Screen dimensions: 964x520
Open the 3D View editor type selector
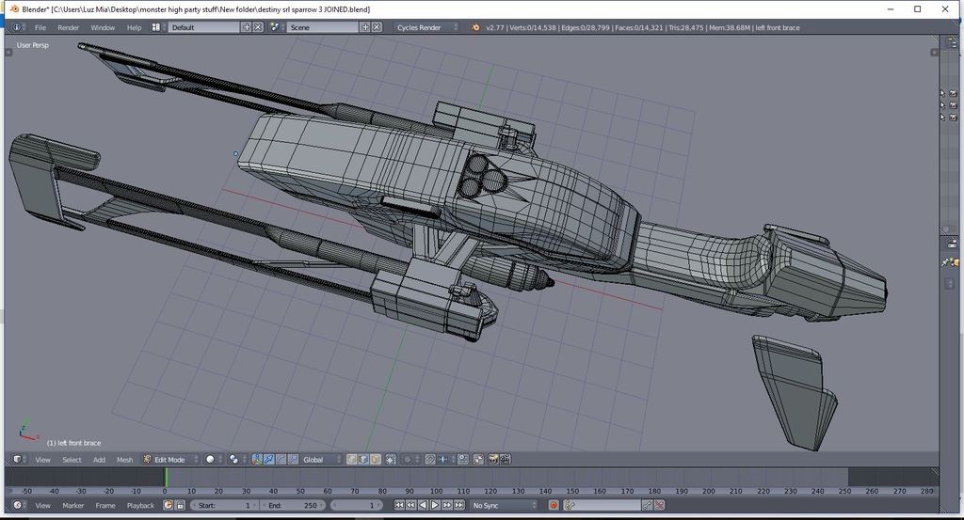[20, 460]
